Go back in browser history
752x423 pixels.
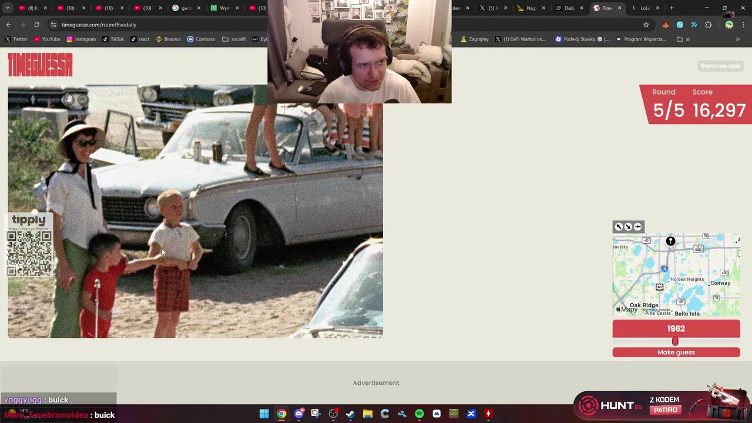8,25
